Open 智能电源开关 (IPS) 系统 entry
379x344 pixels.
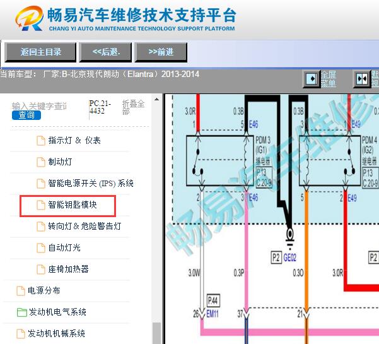click(91, 184)
